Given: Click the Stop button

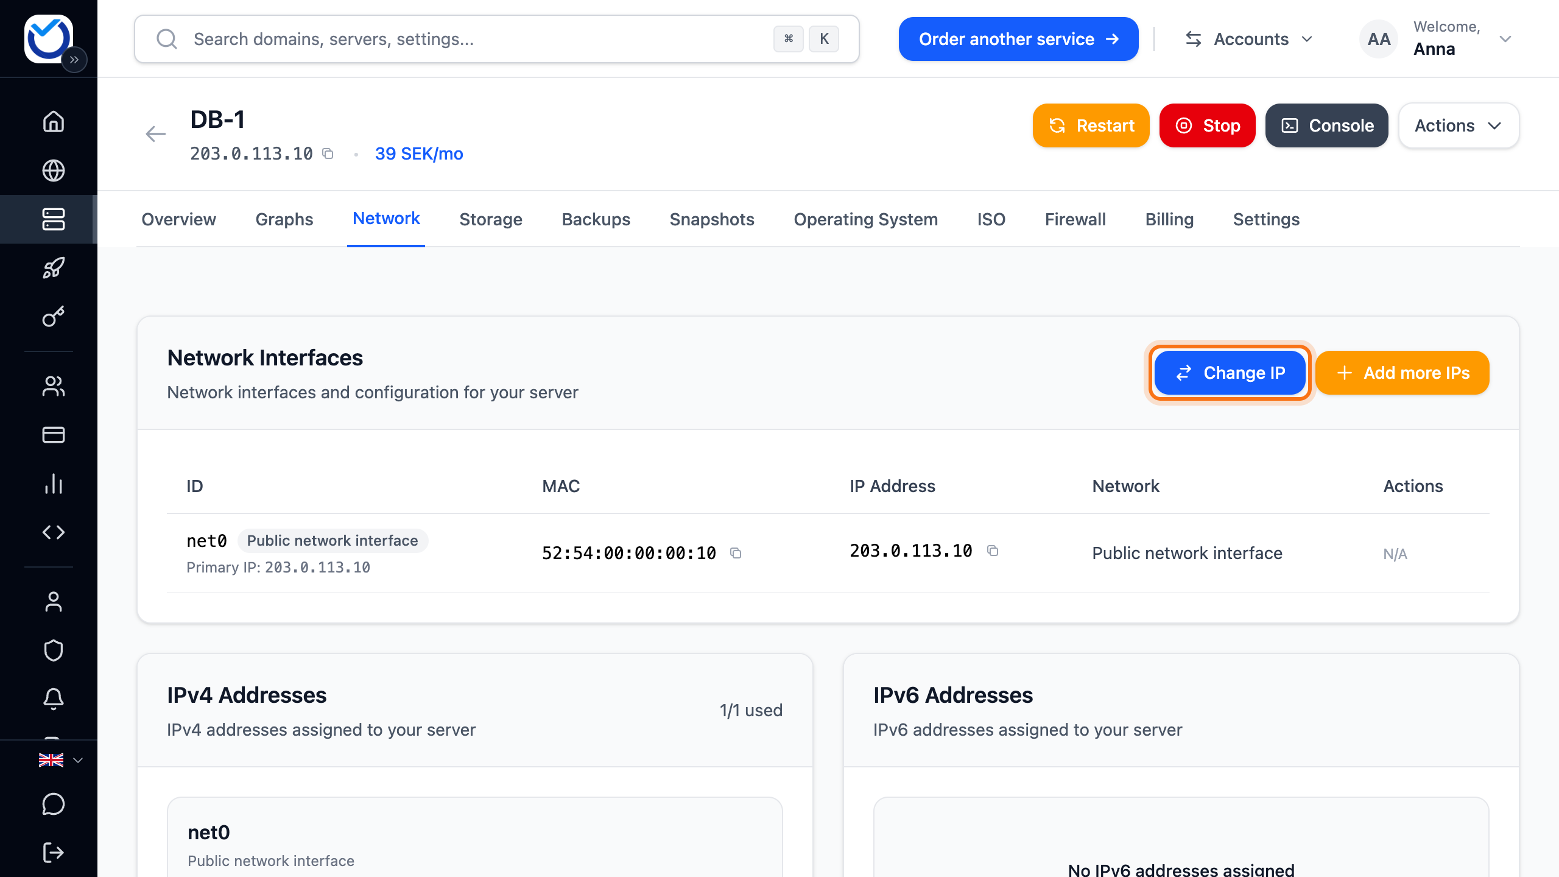Looking at the screenshot, I should [x=1208, y=125].
